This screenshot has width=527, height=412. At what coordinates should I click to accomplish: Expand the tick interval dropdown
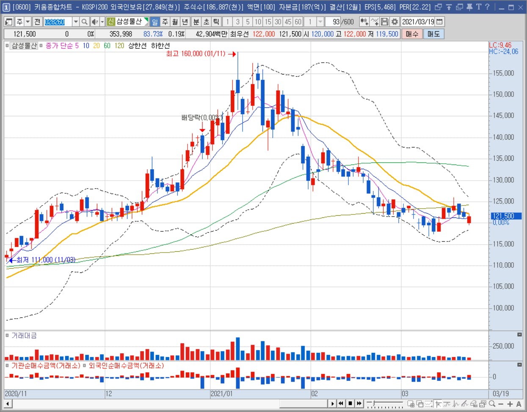coord(320,22)
